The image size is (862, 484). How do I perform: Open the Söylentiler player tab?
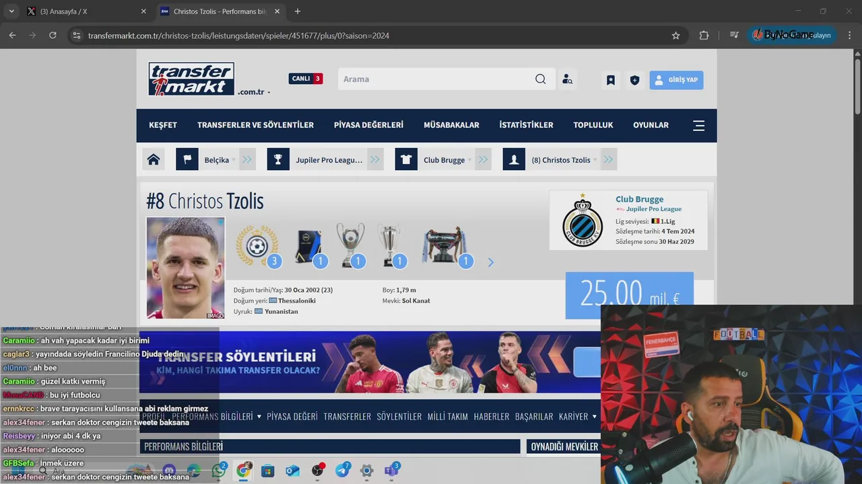399,417
